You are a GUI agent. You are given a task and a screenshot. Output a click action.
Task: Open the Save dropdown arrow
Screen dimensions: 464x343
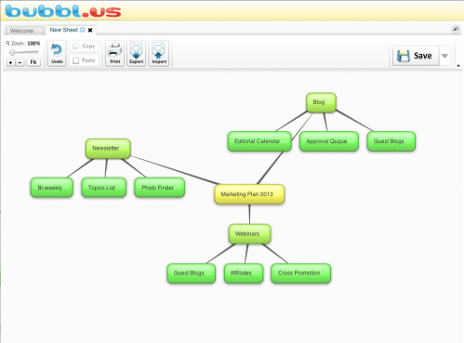(x=444, y=56)
